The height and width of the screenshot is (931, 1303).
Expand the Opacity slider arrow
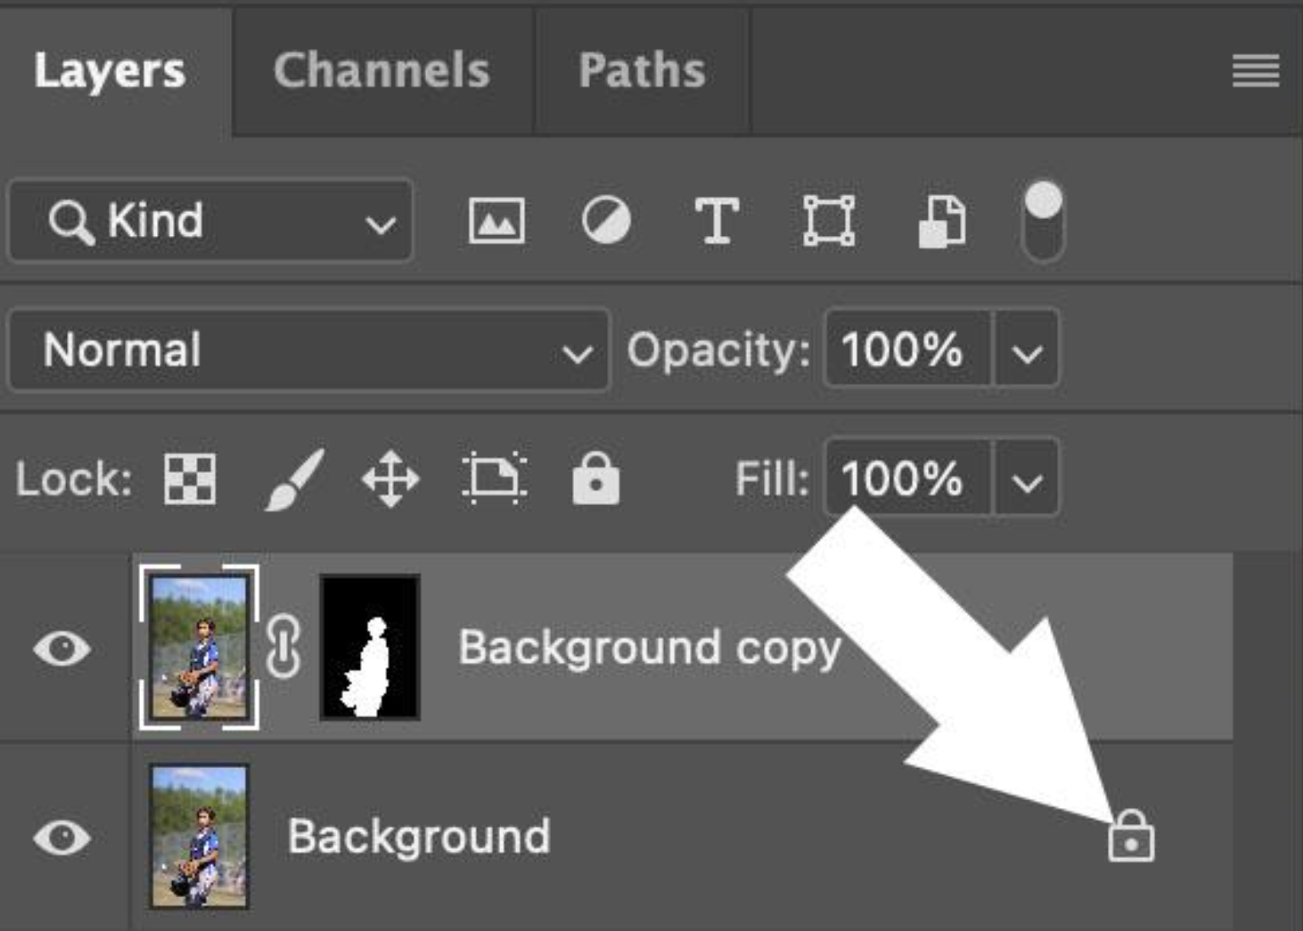[1027, 350]
